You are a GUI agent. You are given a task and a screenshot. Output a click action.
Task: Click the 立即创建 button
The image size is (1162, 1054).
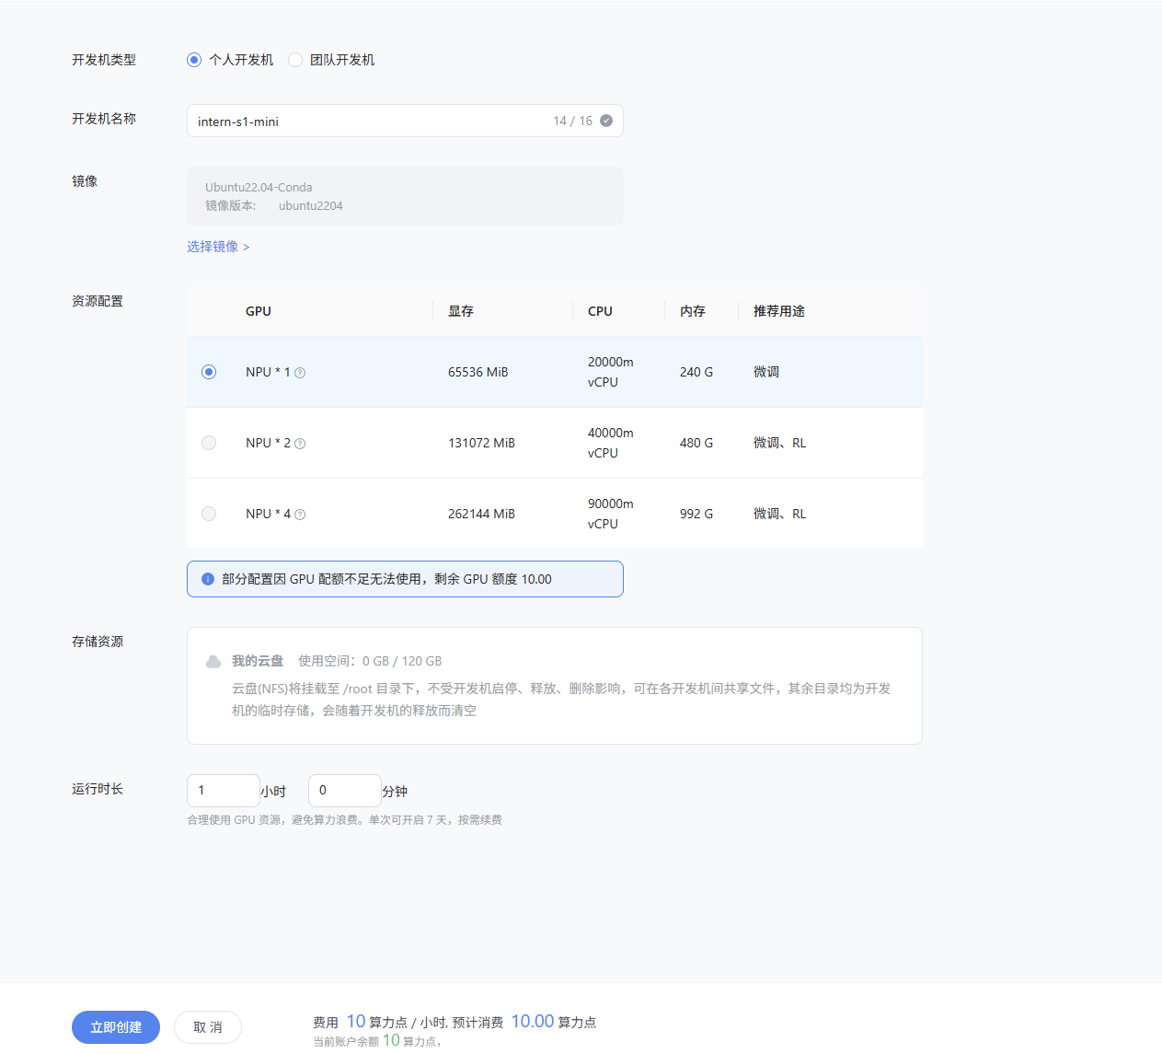115,1027
